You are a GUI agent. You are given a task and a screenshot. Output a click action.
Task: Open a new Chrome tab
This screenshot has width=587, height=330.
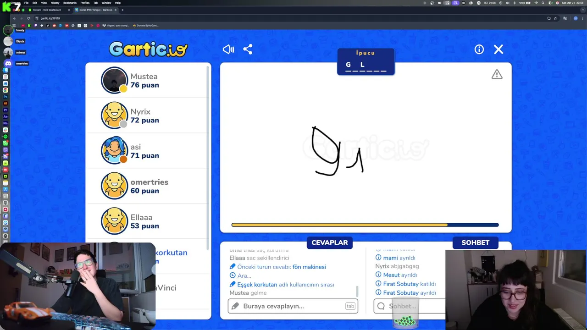(x=122, y=10)
